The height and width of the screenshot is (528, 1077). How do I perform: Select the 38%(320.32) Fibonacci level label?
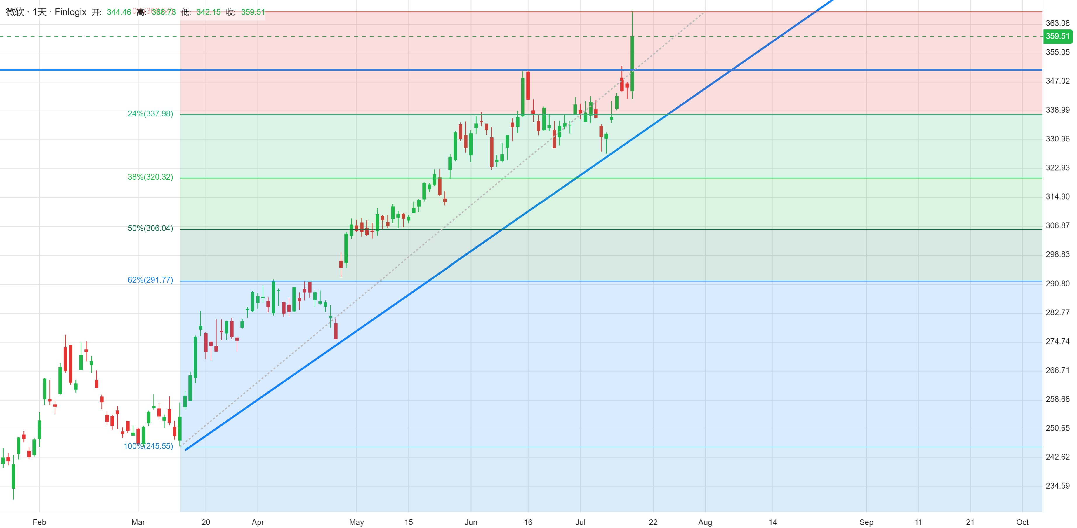tap(150, 177)
